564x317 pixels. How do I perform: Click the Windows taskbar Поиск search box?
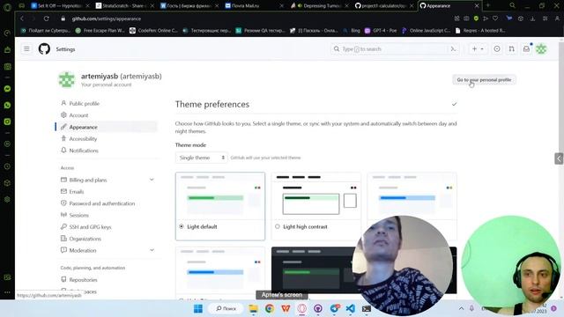click(x=226, y=308)
